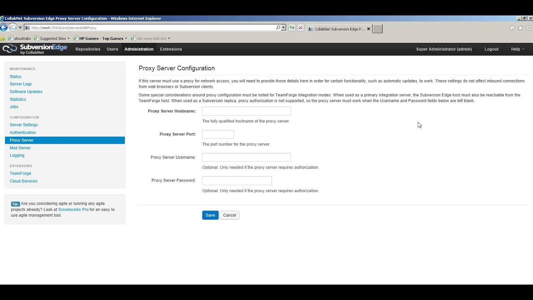Viewport: 533px width, 300px height.
Task: Click the Logout link
Action: [491, 49]
